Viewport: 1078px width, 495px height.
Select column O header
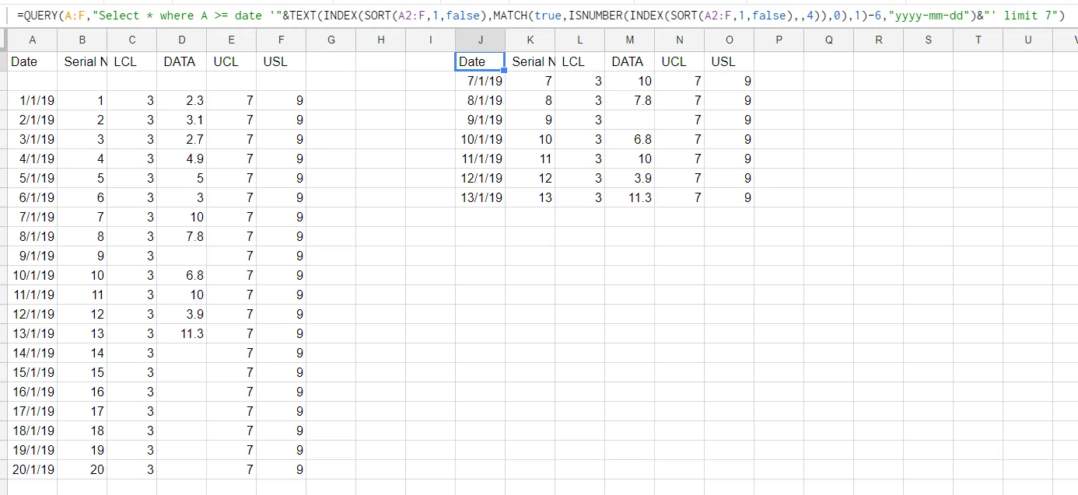point(730,40)
